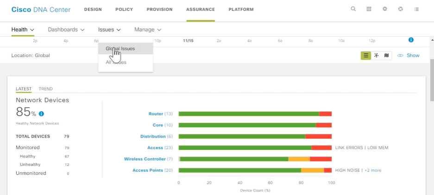The width and height of the screenshot is (434, 195).
Task: Open the DESIGN tab
Action: click(93, 9)
